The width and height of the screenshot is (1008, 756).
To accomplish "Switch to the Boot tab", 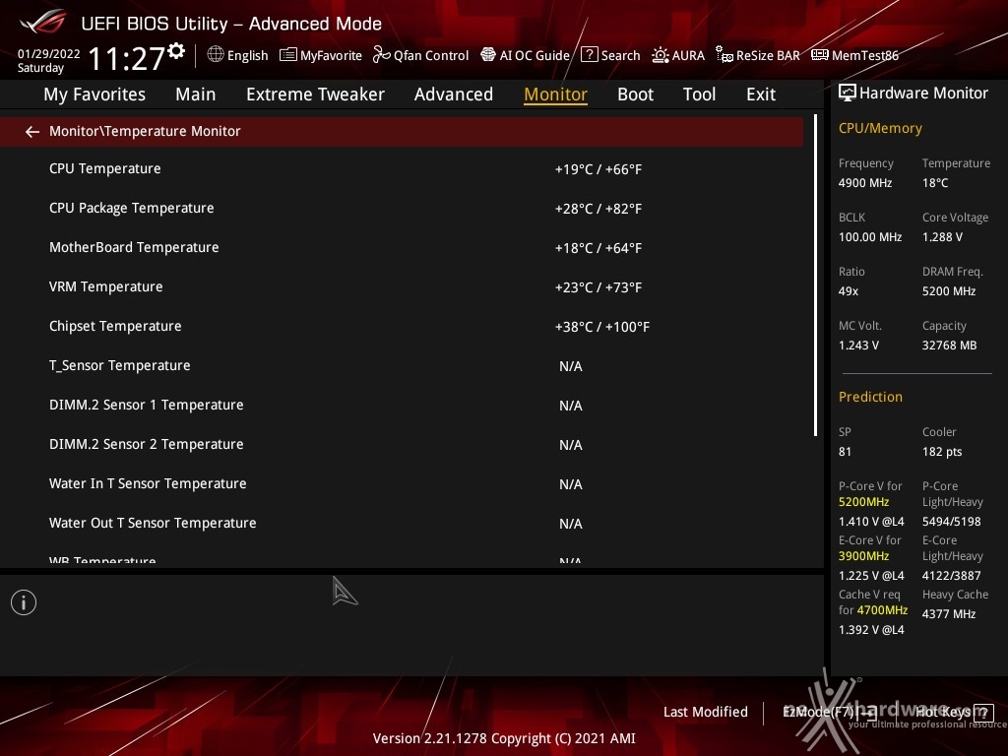I will click(636, 94).
